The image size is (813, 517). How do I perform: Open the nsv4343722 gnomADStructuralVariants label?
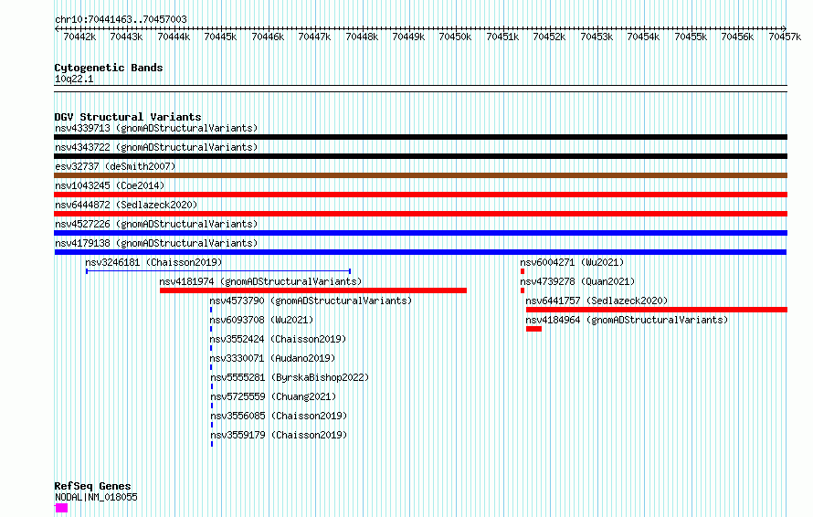point(156,147)
